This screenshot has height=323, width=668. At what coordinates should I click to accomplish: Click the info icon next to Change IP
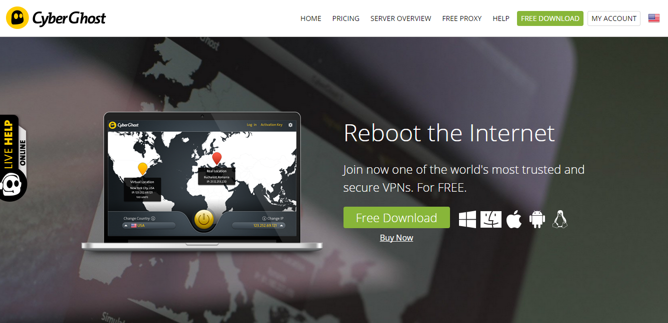263,219
